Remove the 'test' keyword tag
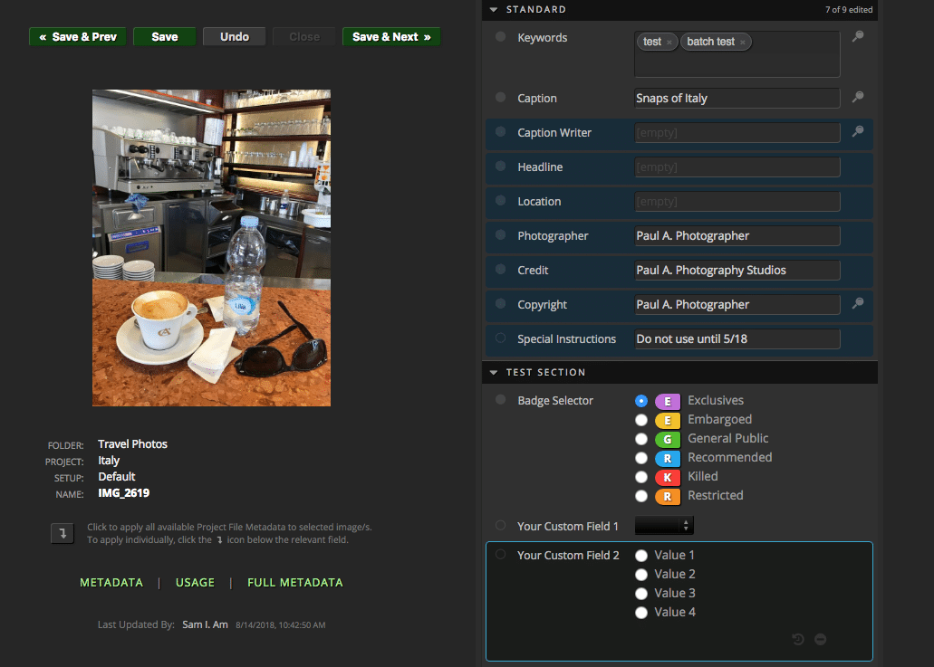This screenshot has height=667, width=934. pyautogui.click(x=669, y=43)
